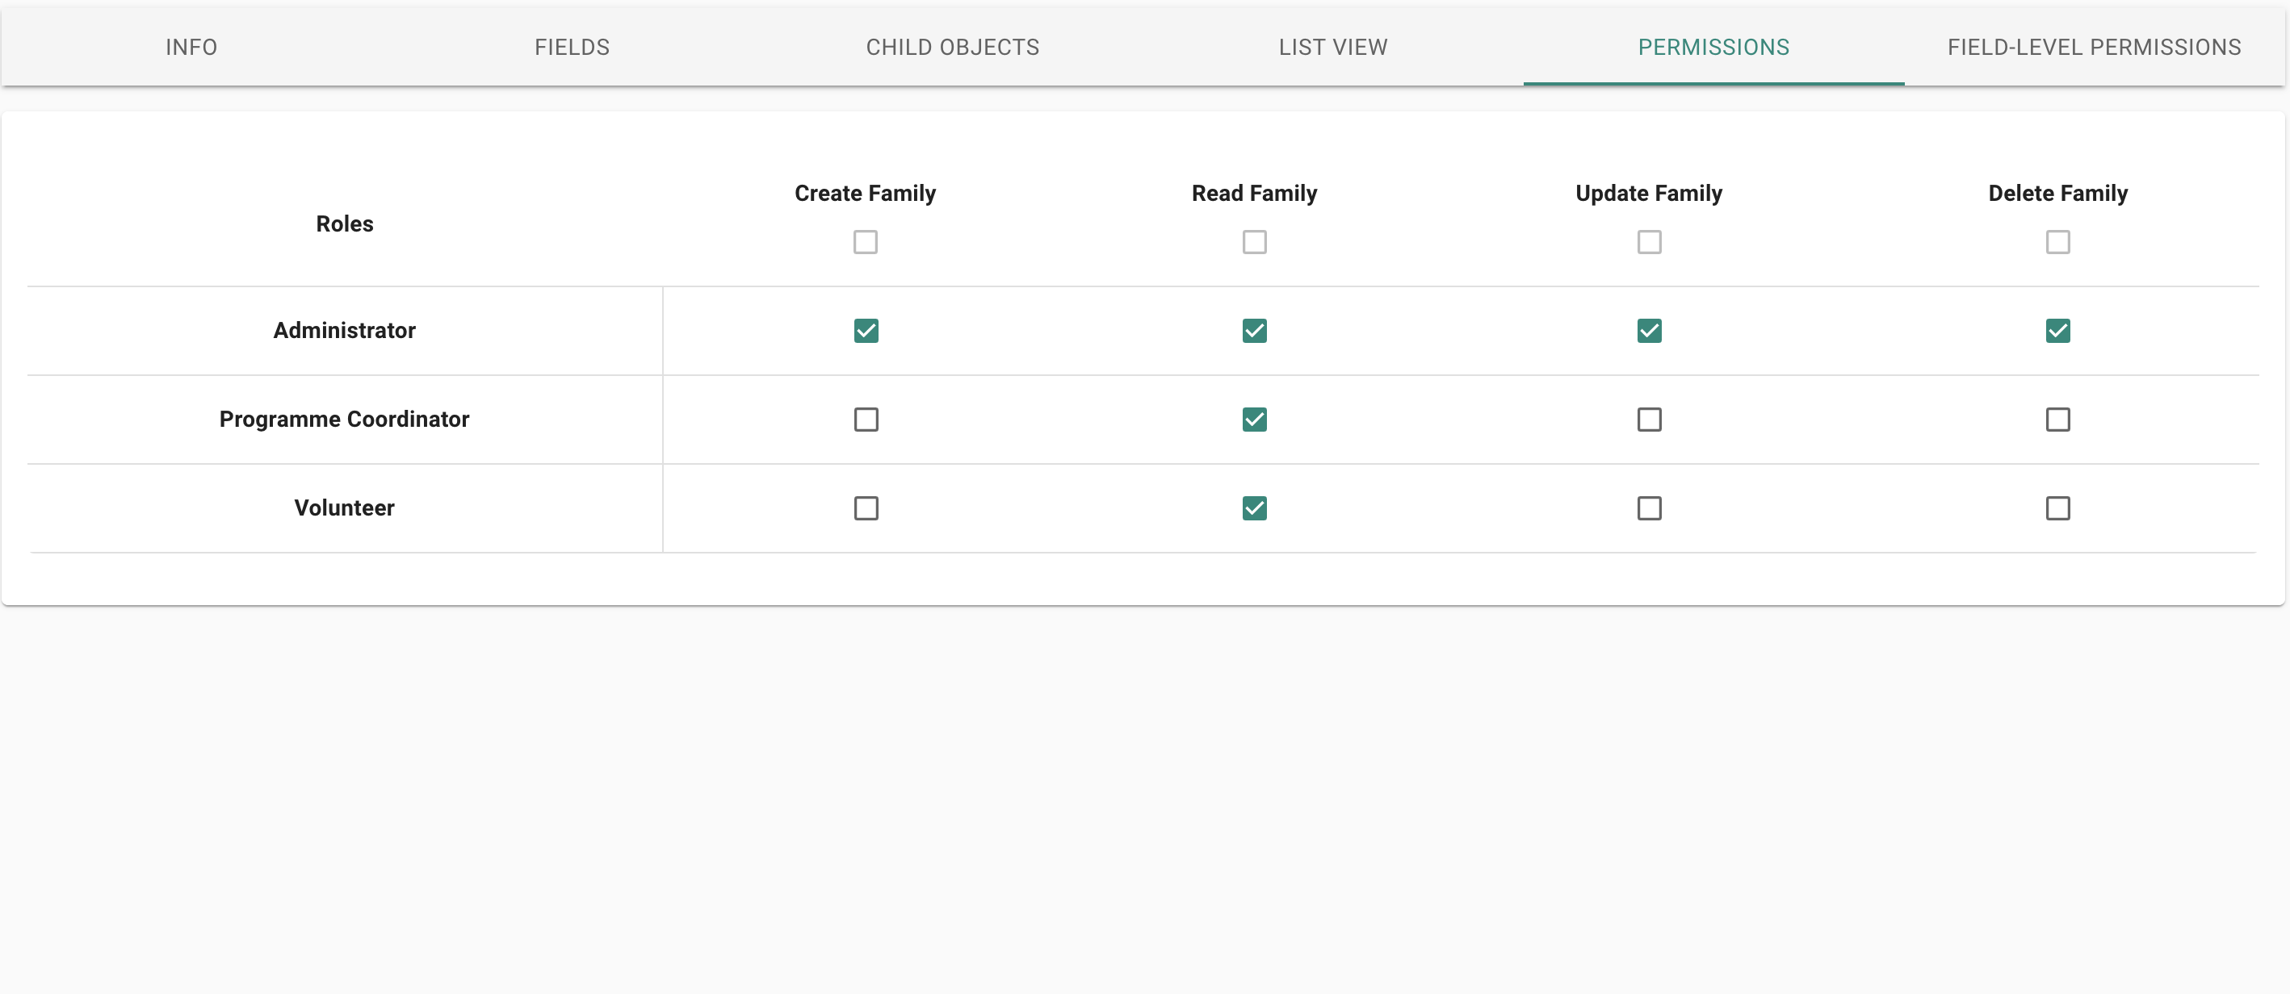Check the Create Family header checkbox
The image size is (2290, 994).
[865, 241]
